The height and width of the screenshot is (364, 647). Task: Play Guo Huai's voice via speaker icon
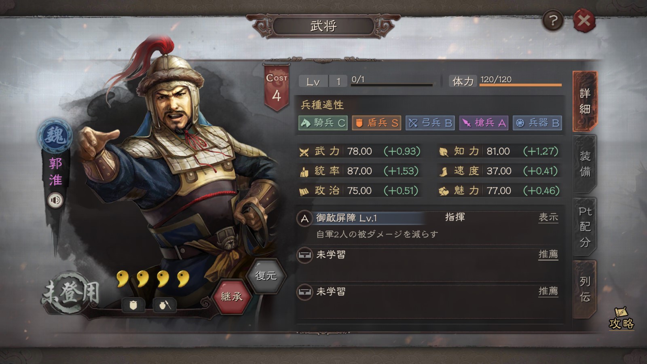tap(55, 200)
